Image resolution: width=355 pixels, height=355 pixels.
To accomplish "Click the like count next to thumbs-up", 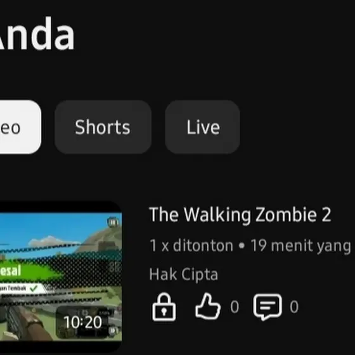I will pyautogui.click(x=235, y=307).
